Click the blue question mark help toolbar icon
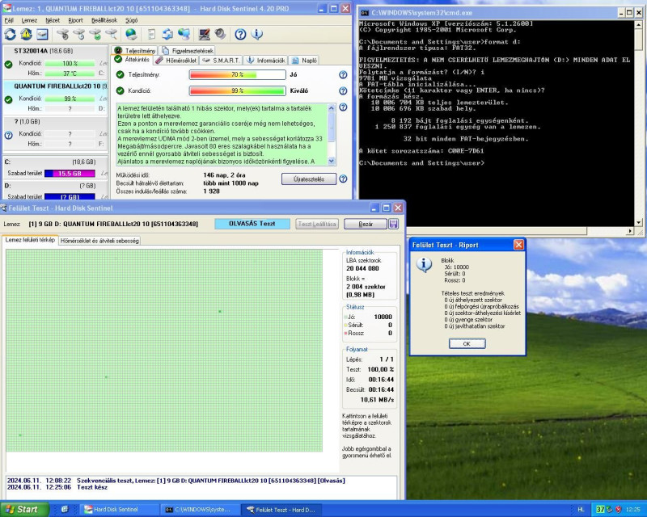This screenshot has width=647, height=517. click(x=240, y=34)
